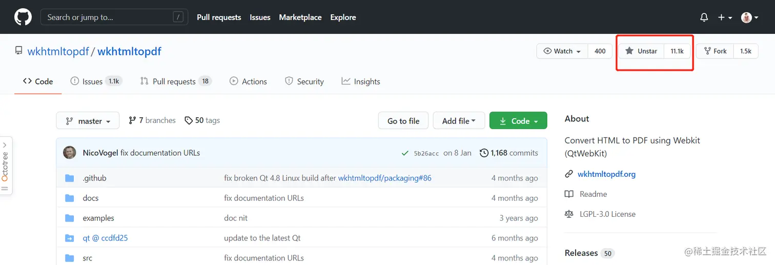Viewport: 775px width, 265px height.
Task: Open the plus create-new menu
Action: tap(725, 17)
